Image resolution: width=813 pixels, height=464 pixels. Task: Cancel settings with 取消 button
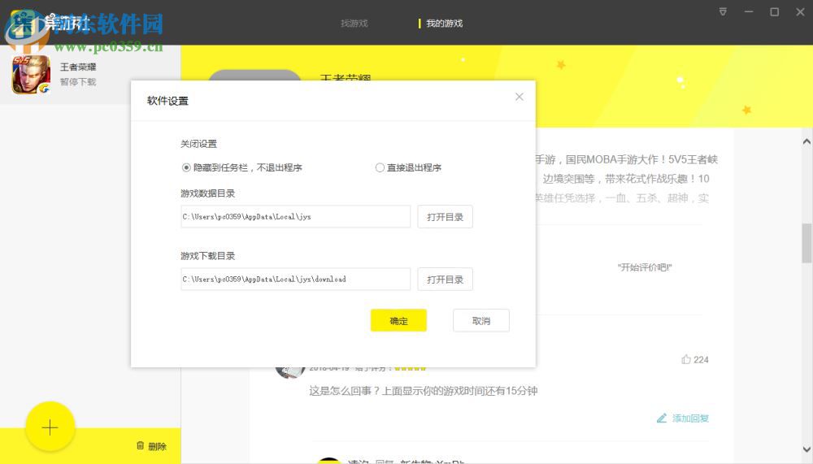481,320
